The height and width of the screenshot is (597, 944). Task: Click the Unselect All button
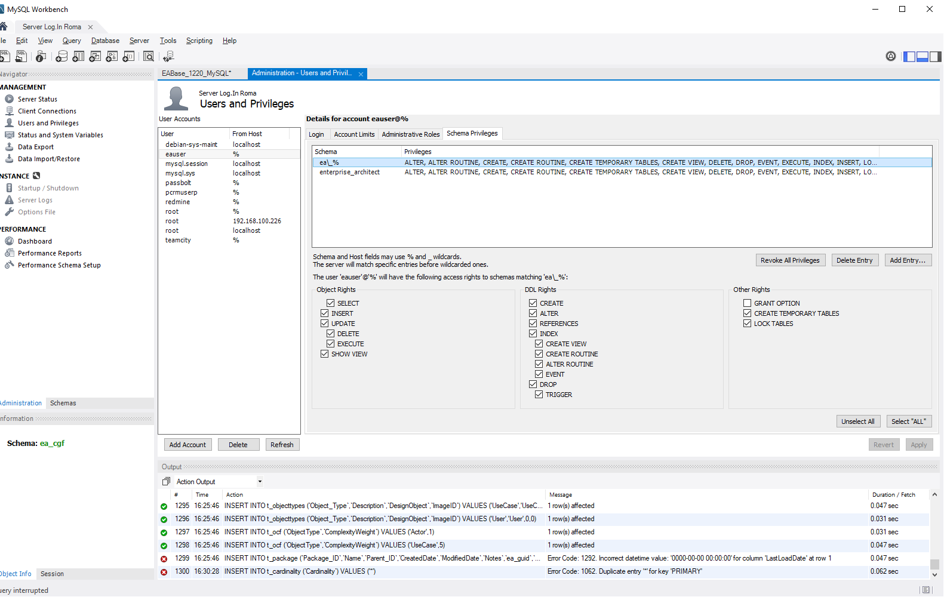pyautogui.click(x=858, y=421)
